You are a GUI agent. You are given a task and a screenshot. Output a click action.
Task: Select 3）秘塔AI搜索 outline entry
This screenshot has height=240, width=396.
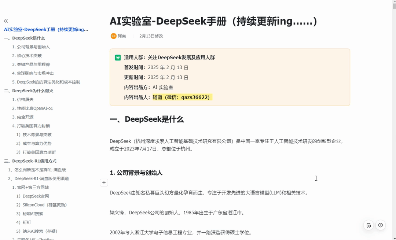tap(30, 214)
